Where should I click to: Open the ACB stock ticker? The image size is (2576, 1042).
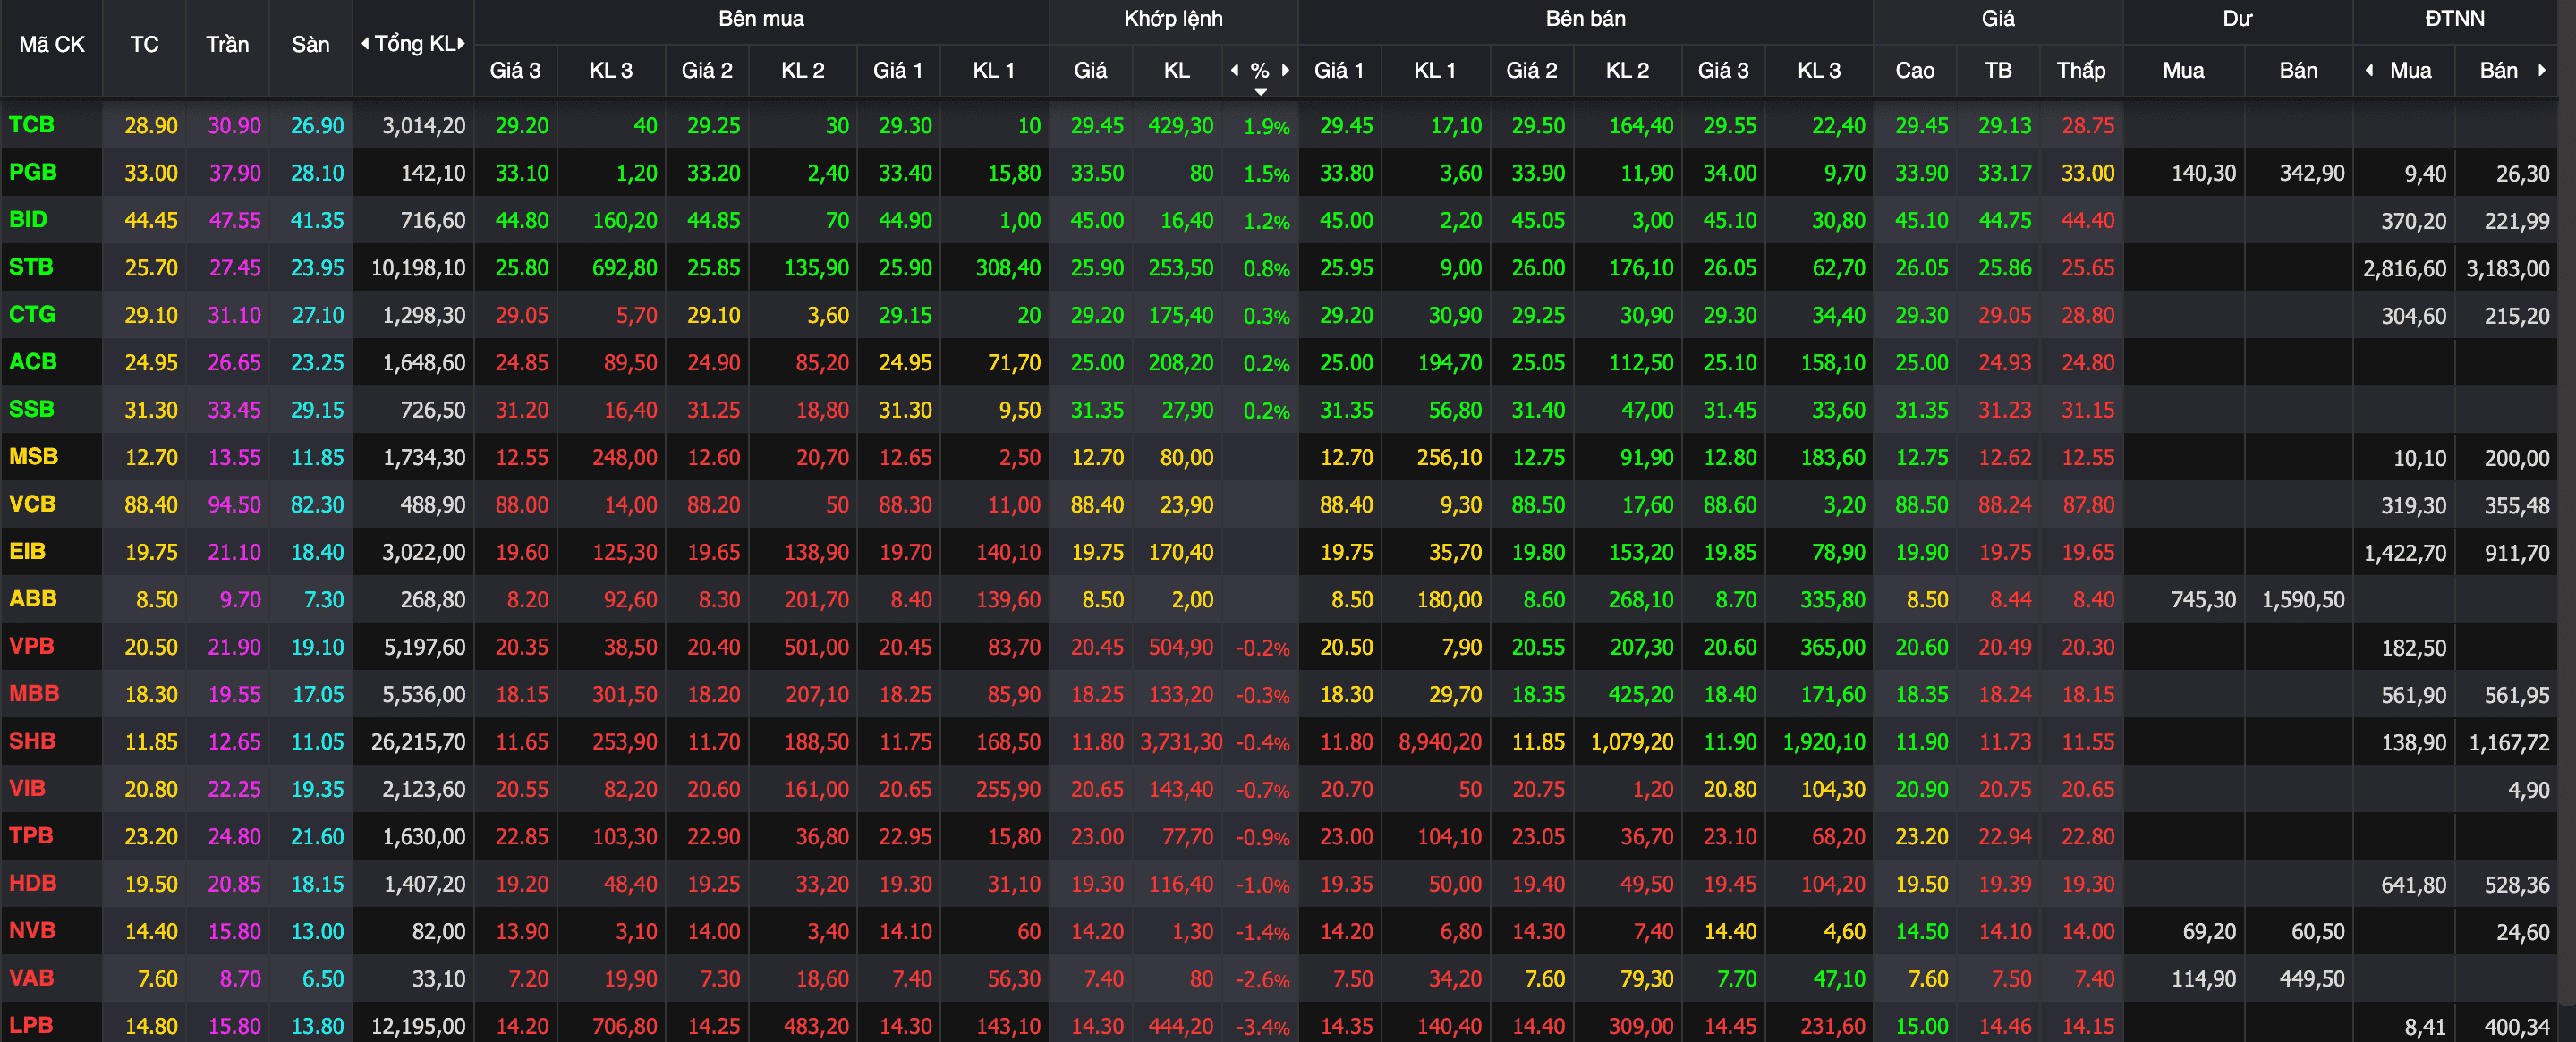point(33,362)
